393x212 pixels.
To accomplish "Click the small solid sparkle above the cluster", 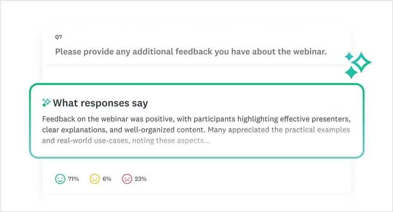I will point(349,57).
